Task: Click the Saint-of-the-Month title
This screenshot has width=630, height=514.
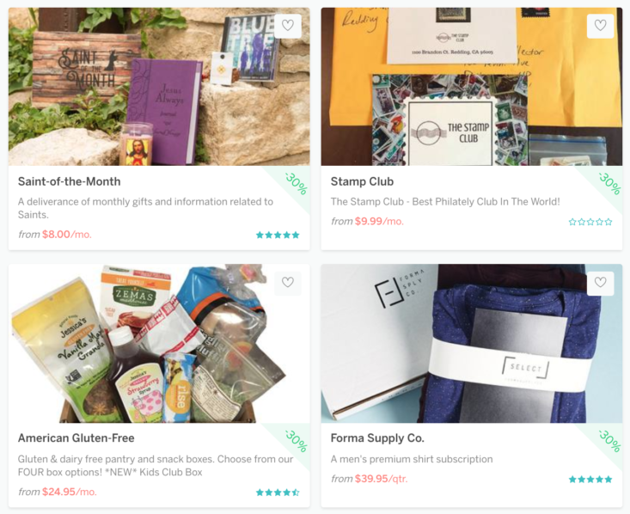Action: [x=69, y=181]
